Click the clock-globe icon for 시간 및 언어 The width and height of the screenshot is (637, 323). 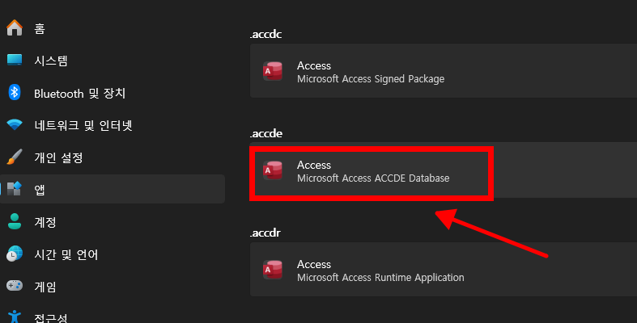[15, 254]
